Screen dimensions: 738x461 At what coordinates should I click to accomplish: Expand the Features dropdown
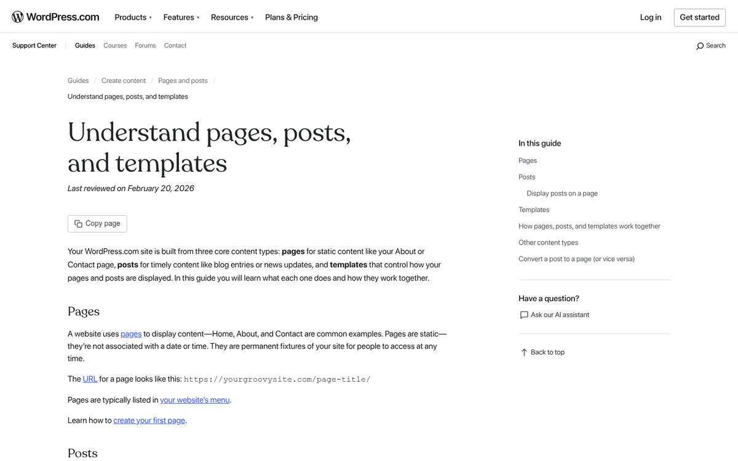[180, 17]
